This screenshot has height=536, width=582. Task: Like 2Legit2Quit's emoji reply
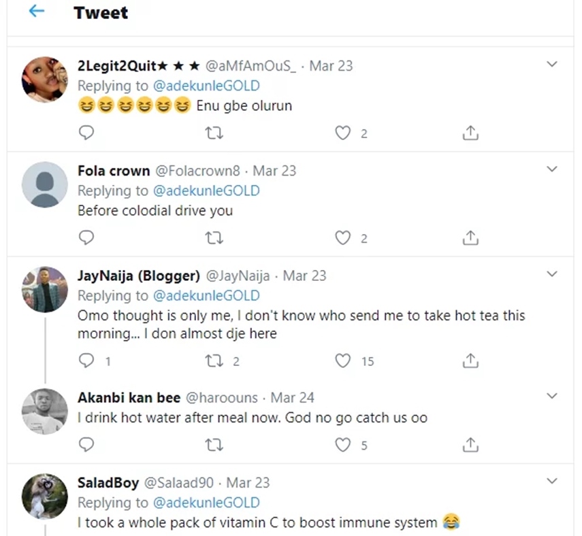click(342, 133)
